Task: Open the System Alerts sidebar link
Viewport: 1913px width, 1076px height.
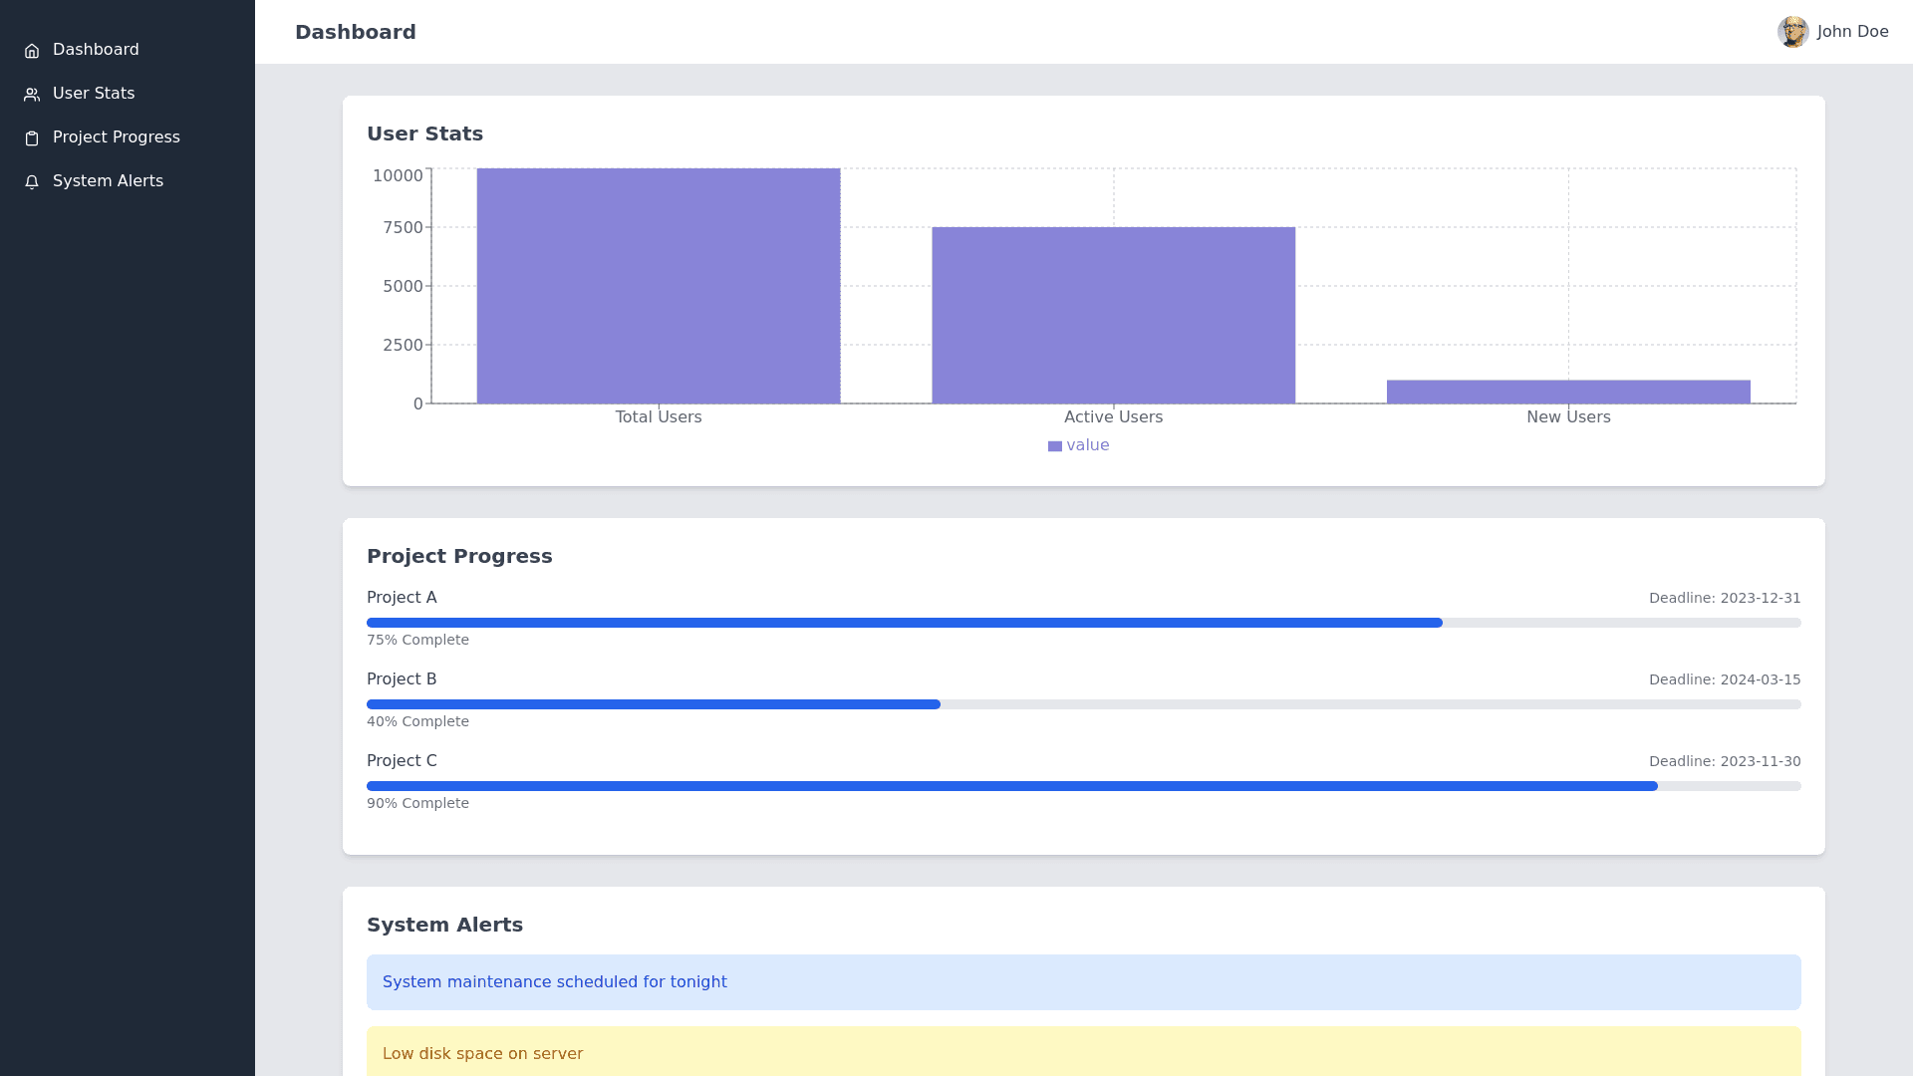Action: (x=108, y=181)
